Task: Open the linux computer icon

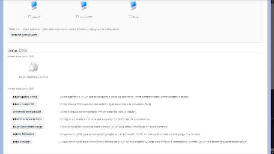Action: [x=133, y=5]
